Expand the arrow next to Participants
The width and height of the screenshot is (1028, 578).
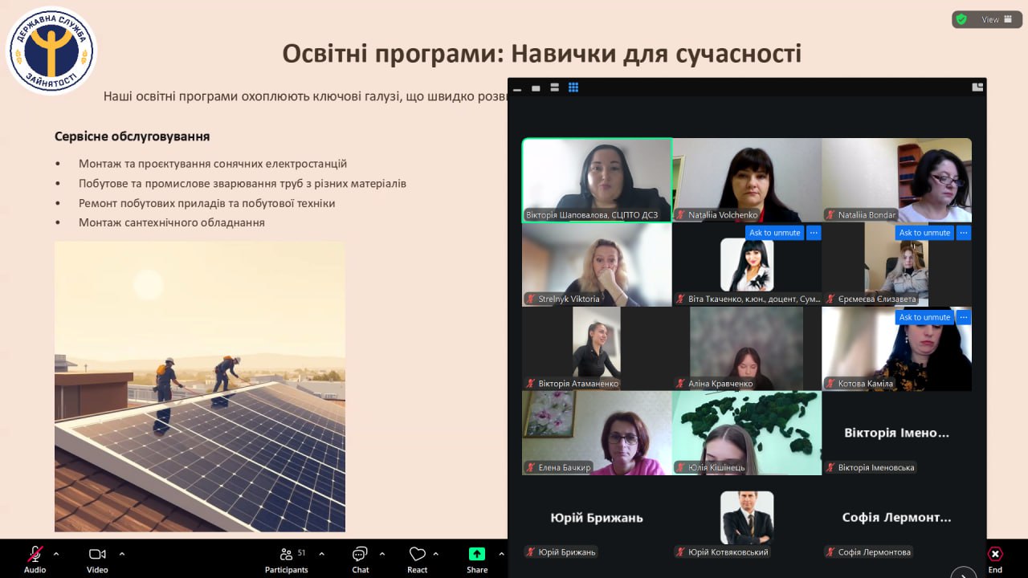321,554
